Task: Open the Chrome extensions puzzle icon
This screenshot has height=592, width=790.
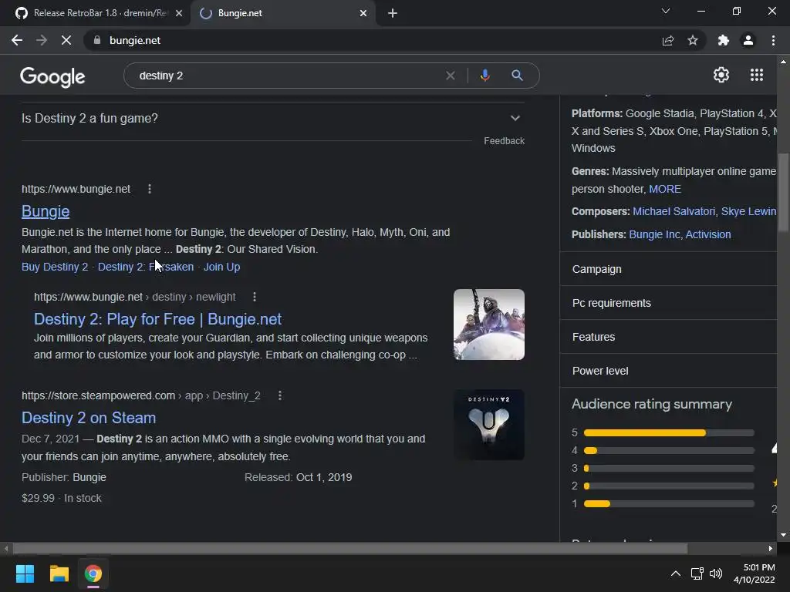Action: point(723,40)
